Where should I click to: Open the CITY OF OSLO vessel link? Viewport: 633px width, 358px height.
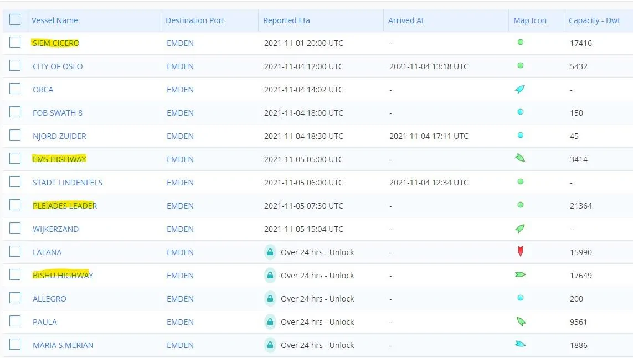click(x=58, y=66)
